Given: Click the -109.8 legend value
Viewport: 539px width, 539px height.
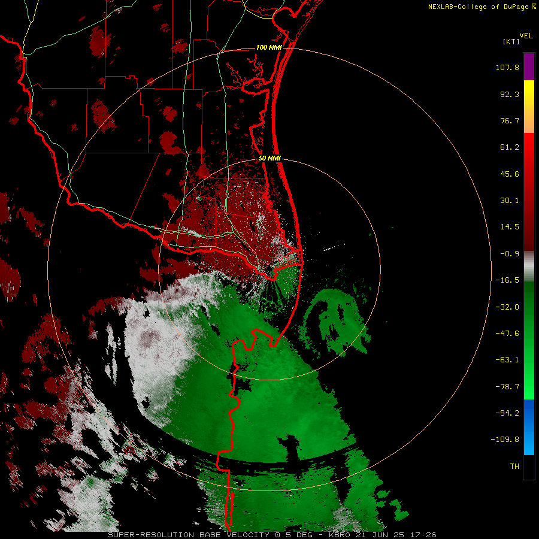Looking at the screenshot, I should (x=505, y=440).
